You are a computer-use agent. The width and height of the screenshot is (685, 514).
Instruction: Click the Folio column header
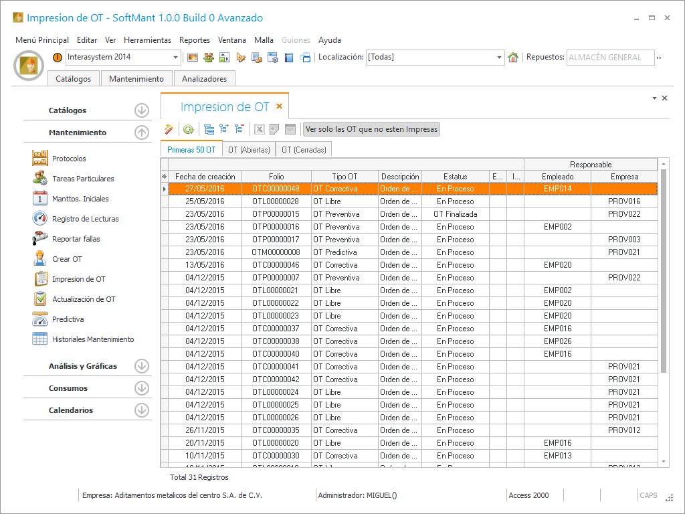click(276, 177)
